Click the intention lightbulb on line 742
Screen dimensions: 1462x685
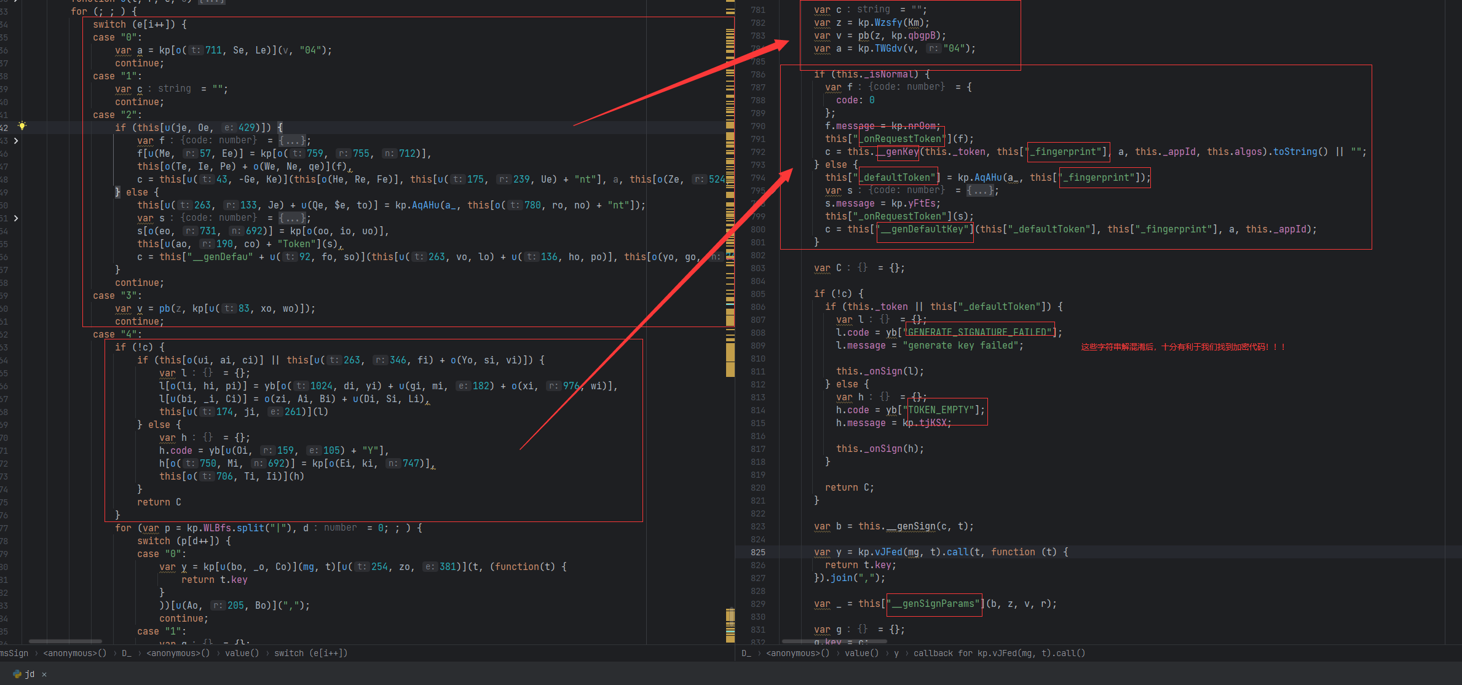click(22, 127)
